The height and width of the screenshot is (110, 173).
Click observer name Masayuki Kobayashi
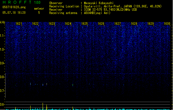pyautogui.click(x=99, y=3)
